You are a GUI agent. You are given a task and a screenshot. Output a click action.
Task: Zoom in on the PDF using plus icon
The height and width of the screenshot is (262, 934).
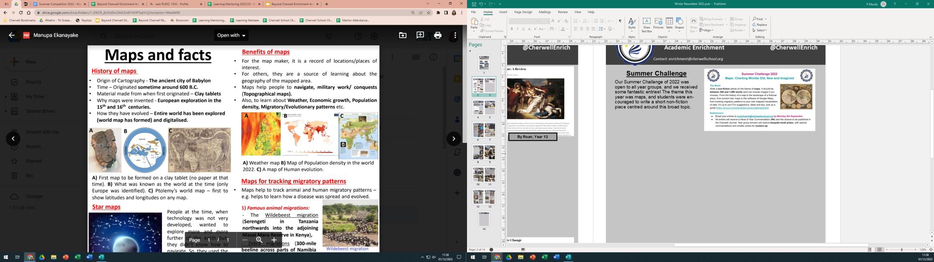(274, 240)
